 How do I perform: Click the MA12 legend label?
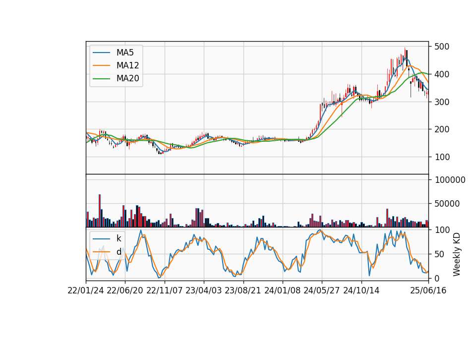127,65
